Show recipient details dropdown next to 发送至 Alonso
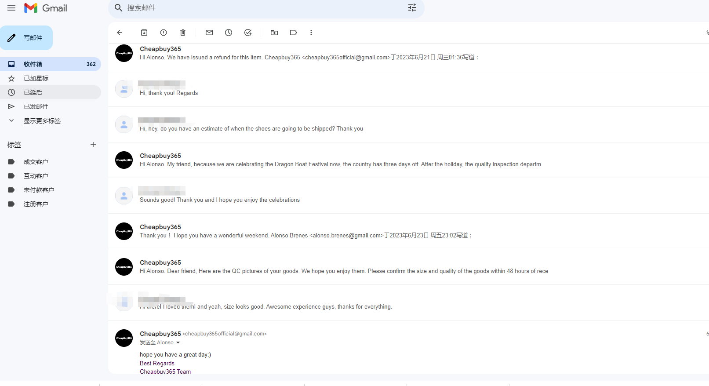The width and height of the screenshot is (709, 386). [x=178, y=342]
